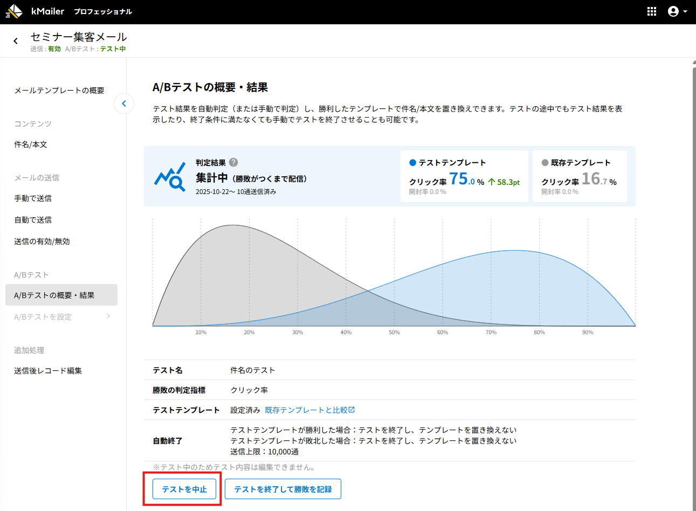Select 件名/本文 in the sidebar
Viewport: 696px width, 511px height.
click(31, 144)
